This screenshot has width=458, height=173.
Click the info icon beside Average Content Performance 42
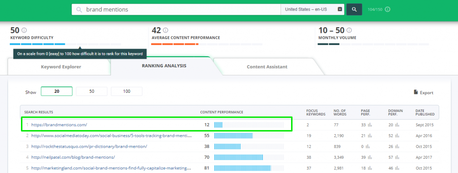pos(165,30)
